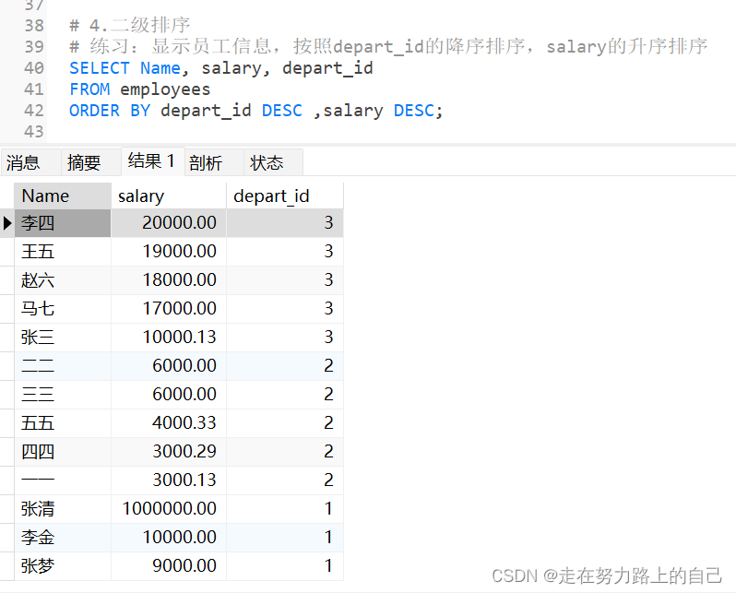Viewport: 736px width, 593px height.
Task: Click the 10000.13 salary cell
Action: (169, 338)
